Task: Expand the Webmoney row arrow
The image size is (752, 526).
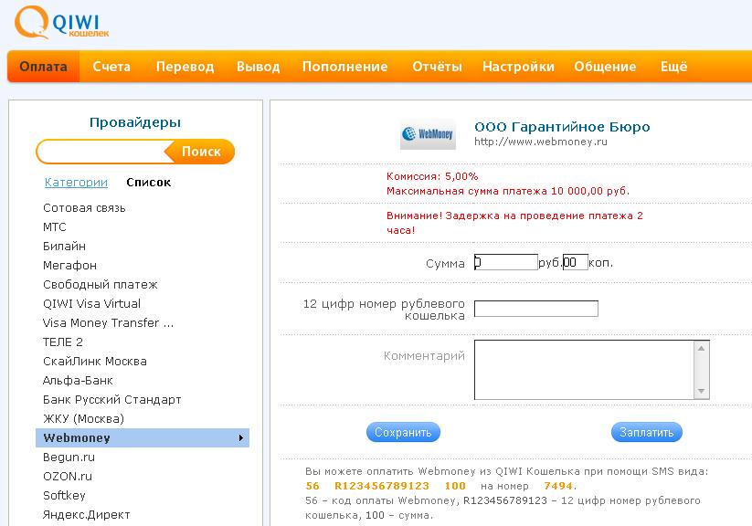Action: coord(240,437)
